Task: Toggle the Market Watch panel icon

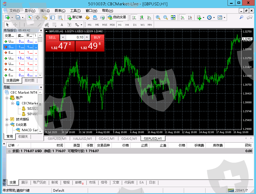Action: click(30, 17)
